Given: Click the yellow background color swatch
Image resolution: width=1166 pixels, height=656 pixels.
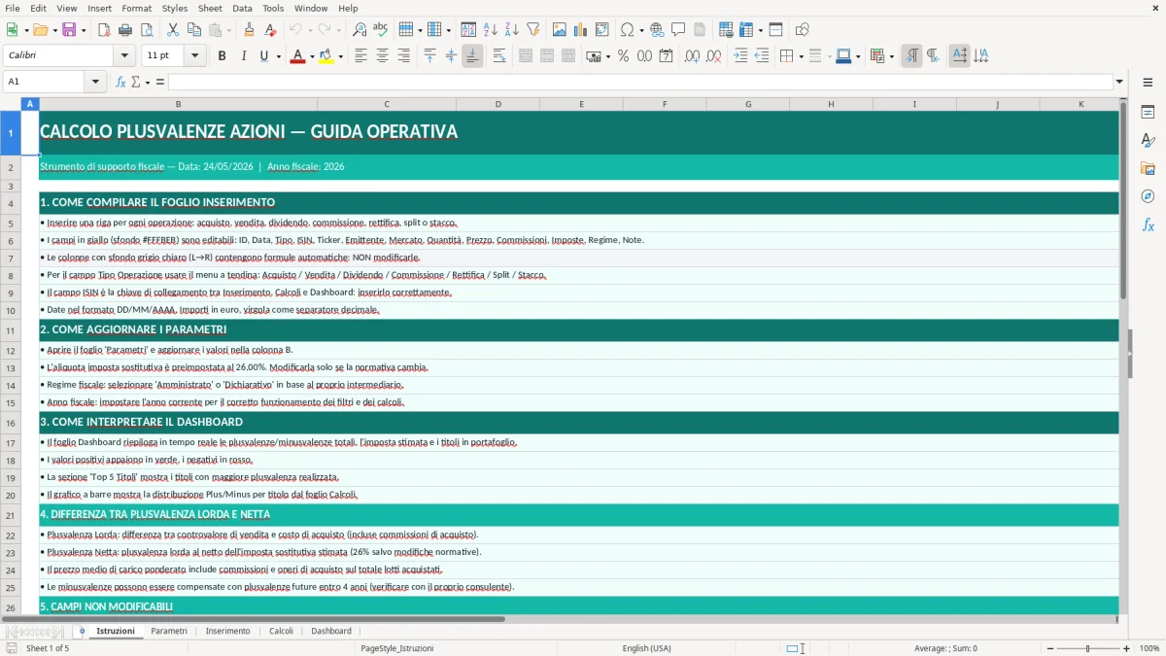Looking at the screenshot, I should coord(326,56).
